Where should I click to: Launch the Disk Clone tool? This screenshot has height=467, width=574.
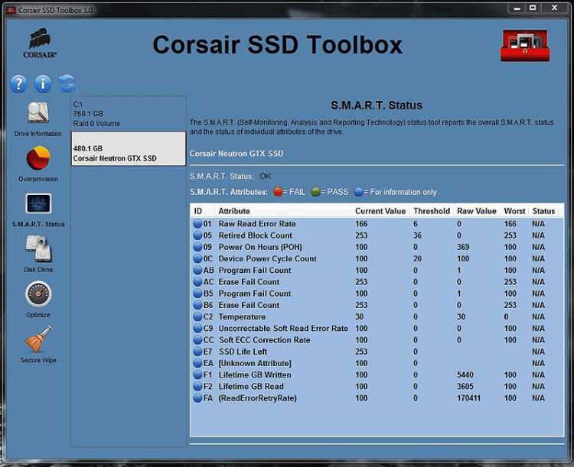coord(38,249)
